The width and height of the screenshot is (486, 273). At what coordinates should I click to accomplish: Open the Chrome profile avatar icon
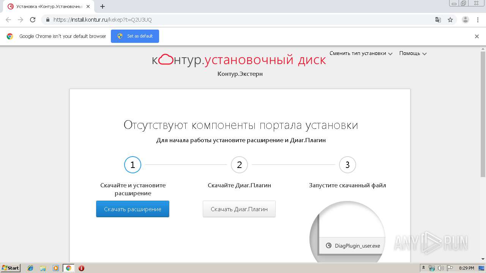tap(465, 20)
